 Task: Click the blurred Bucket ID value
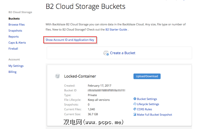[x=106, y=90]
